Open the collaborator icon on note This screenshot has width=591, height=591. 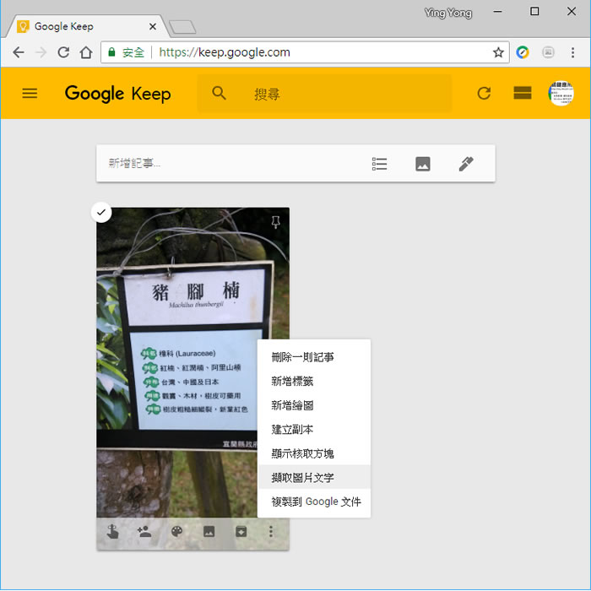[144, 532]
